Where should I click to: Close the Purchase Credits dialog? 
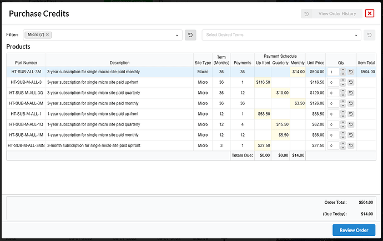point(370,13)
